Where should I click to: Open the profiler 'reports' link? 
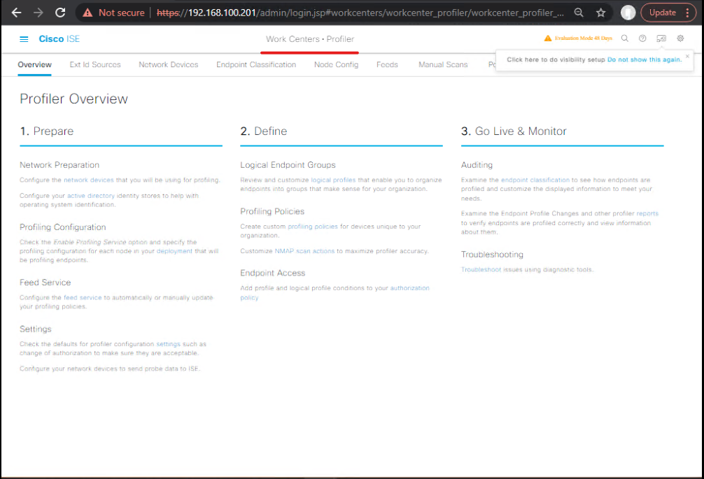point(647,214)
